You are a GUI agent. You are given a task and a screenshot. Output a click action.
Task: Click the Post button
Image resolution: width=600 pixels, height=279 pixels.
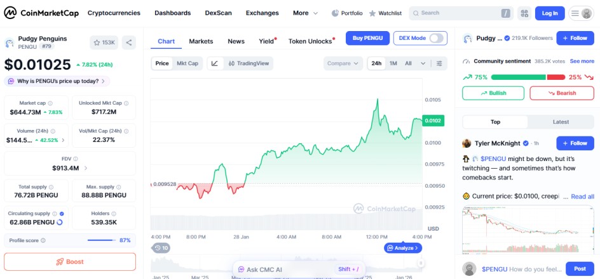[580, 269]
